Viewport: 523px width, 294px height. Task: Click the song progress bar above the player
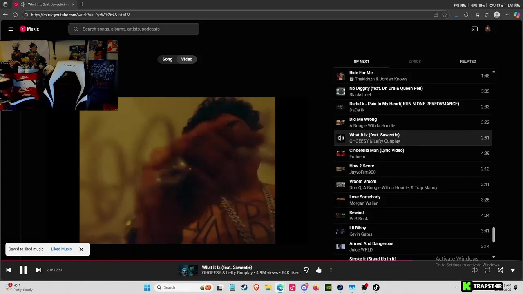261,260
